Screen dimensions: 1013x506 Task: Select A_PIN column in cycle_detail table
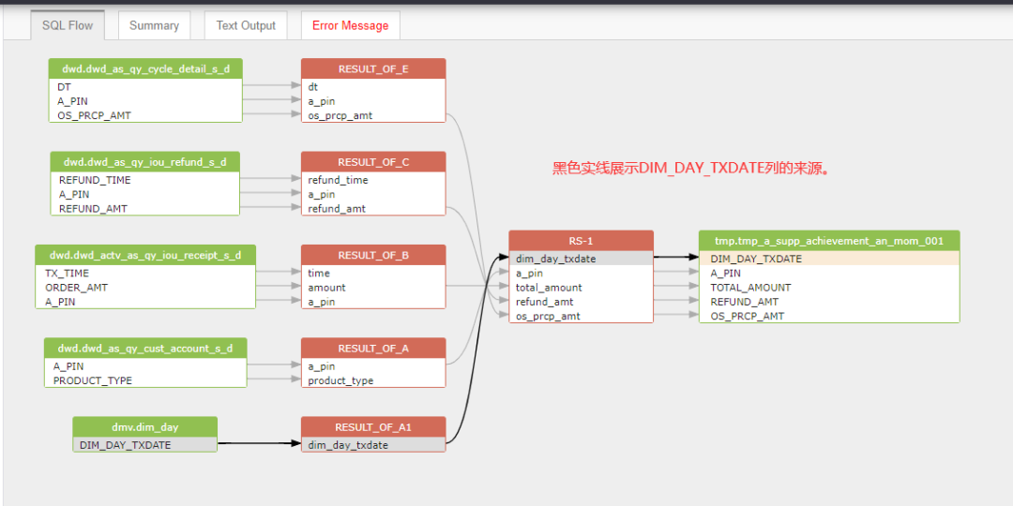tap(145, 100)
